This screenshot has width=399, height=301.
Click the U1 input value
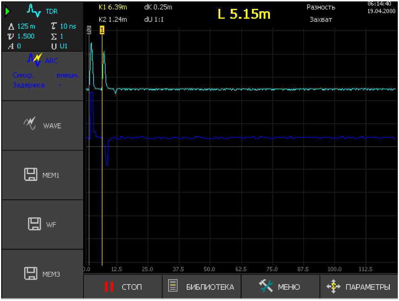click(x=64, y=46)
